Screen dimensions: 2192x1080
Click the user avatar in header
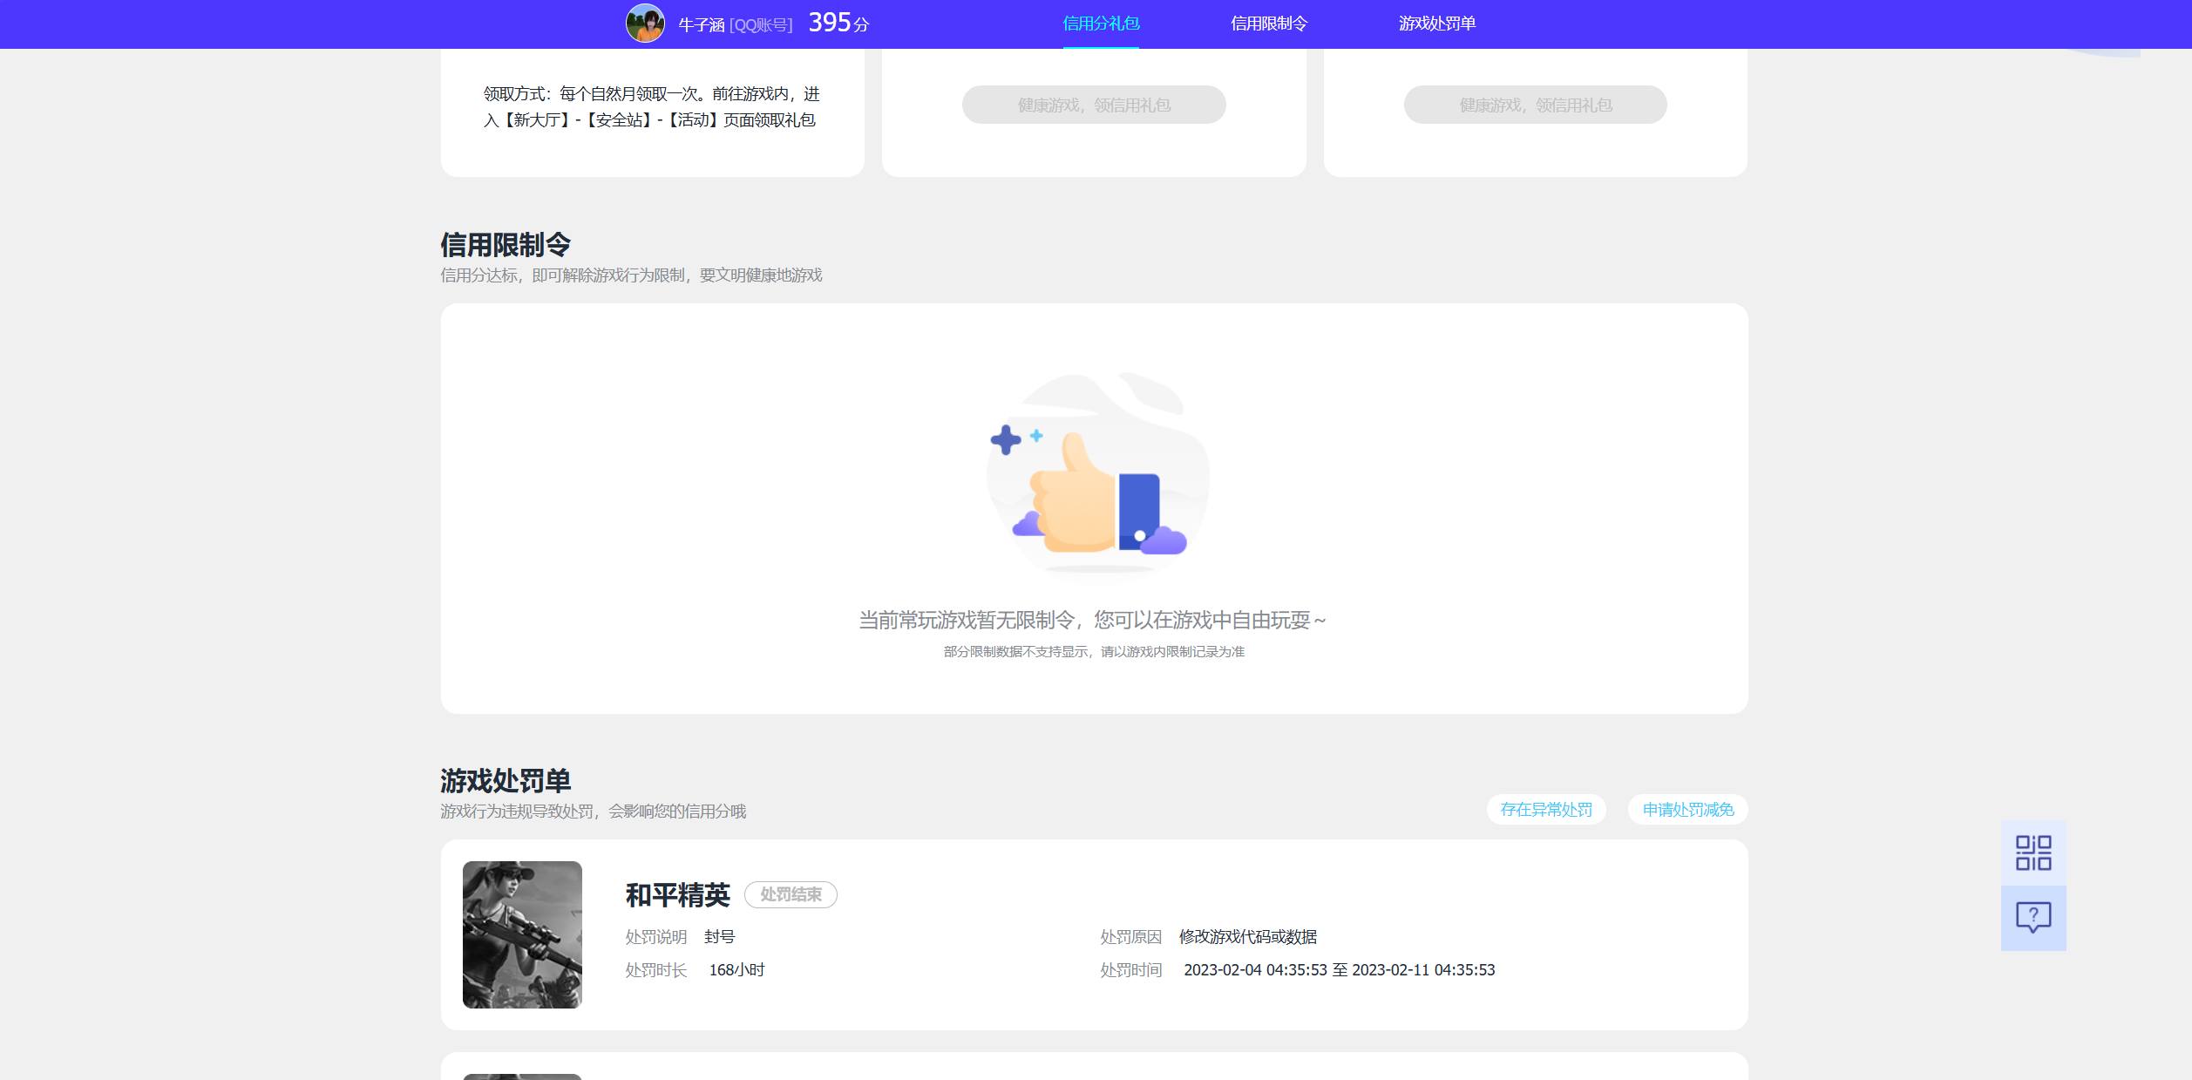coord(645,24)
